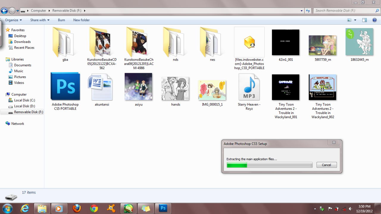Open the view options dropdown arrow

click(x=355, y=20)
